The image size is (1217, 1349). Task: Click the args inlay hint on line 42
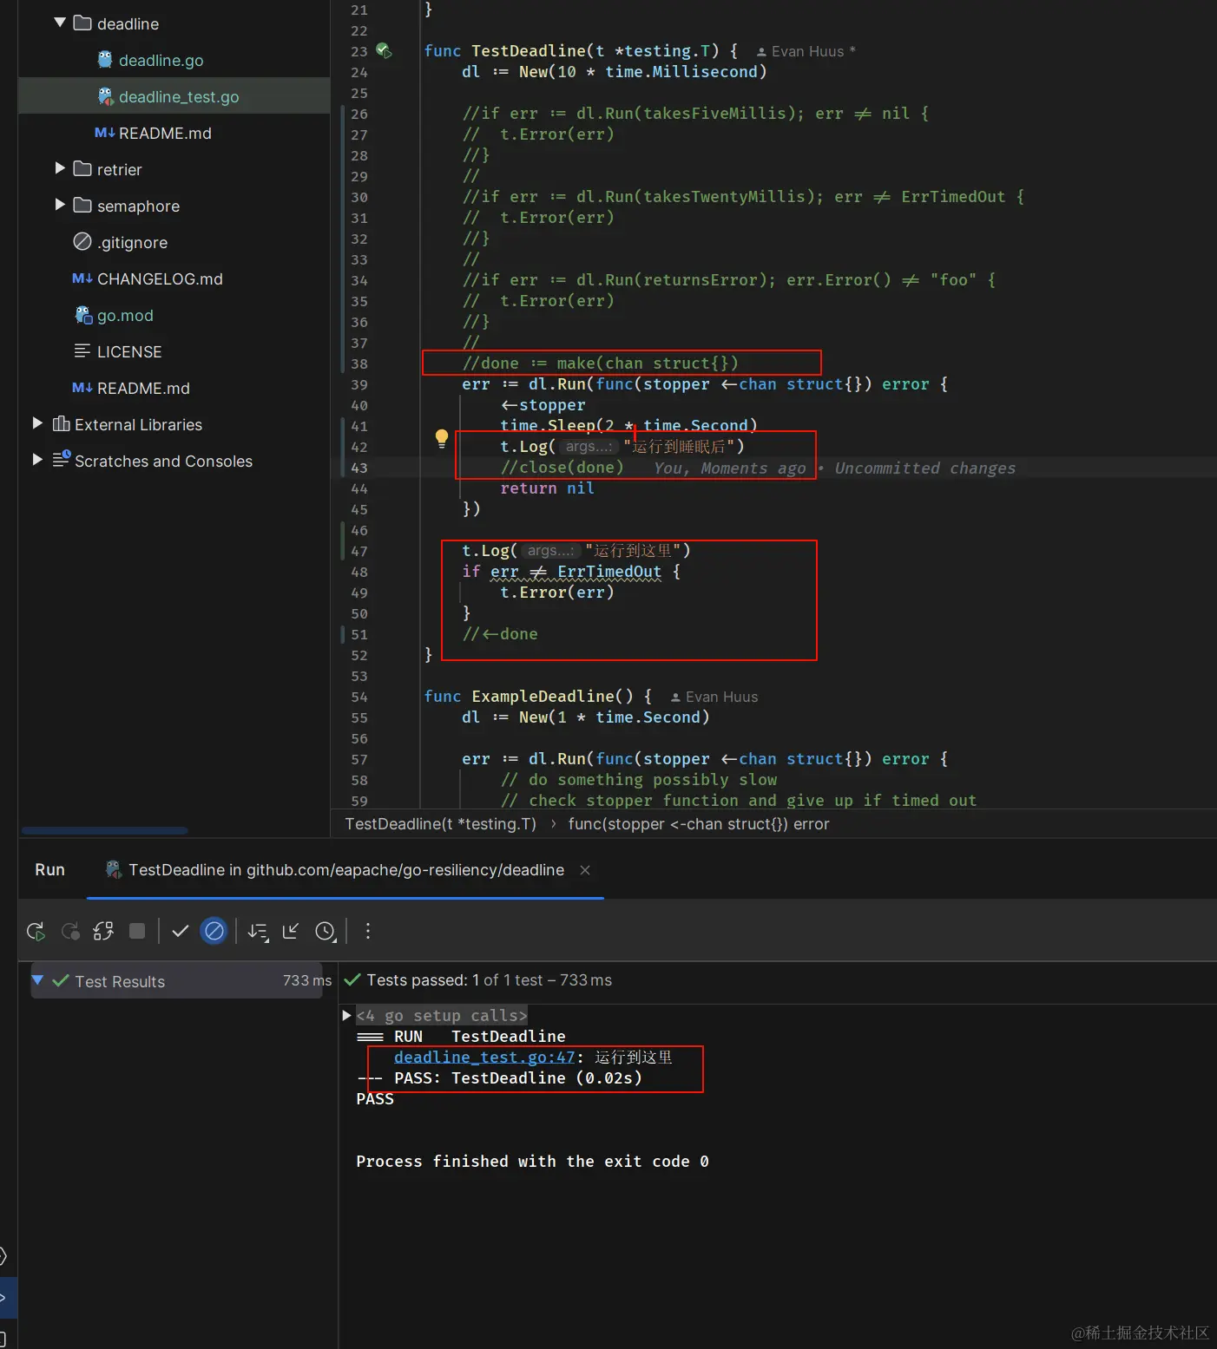click(x=589, y=447)
